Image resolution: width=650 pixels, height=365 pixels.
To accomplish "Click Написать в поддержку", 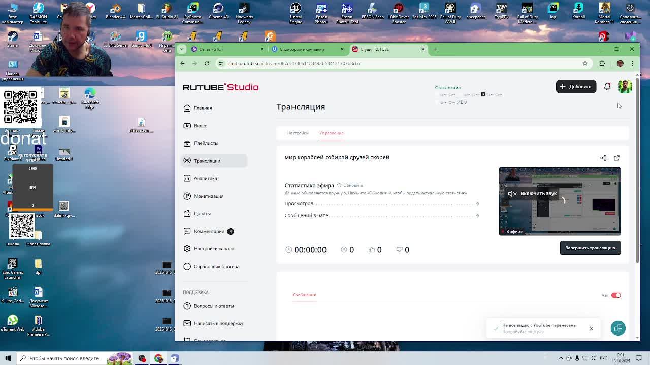I will (x=213, y=323).
